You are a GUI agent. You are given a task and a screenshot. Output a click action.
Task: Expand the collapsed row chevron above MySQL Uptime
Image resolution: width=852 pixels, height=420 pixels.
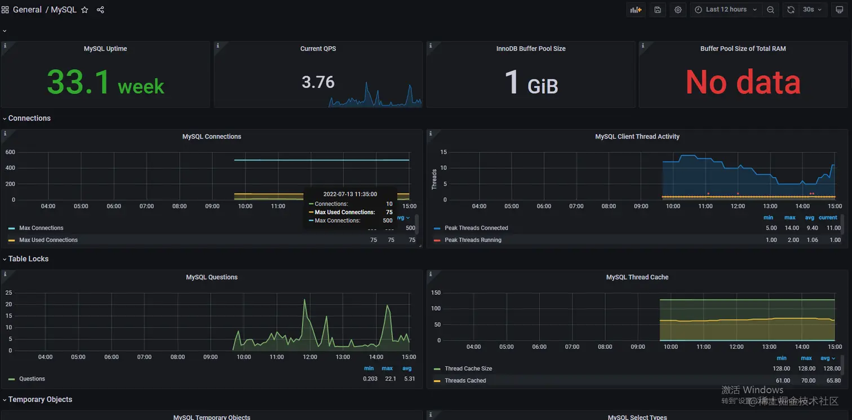pos(5,31)
